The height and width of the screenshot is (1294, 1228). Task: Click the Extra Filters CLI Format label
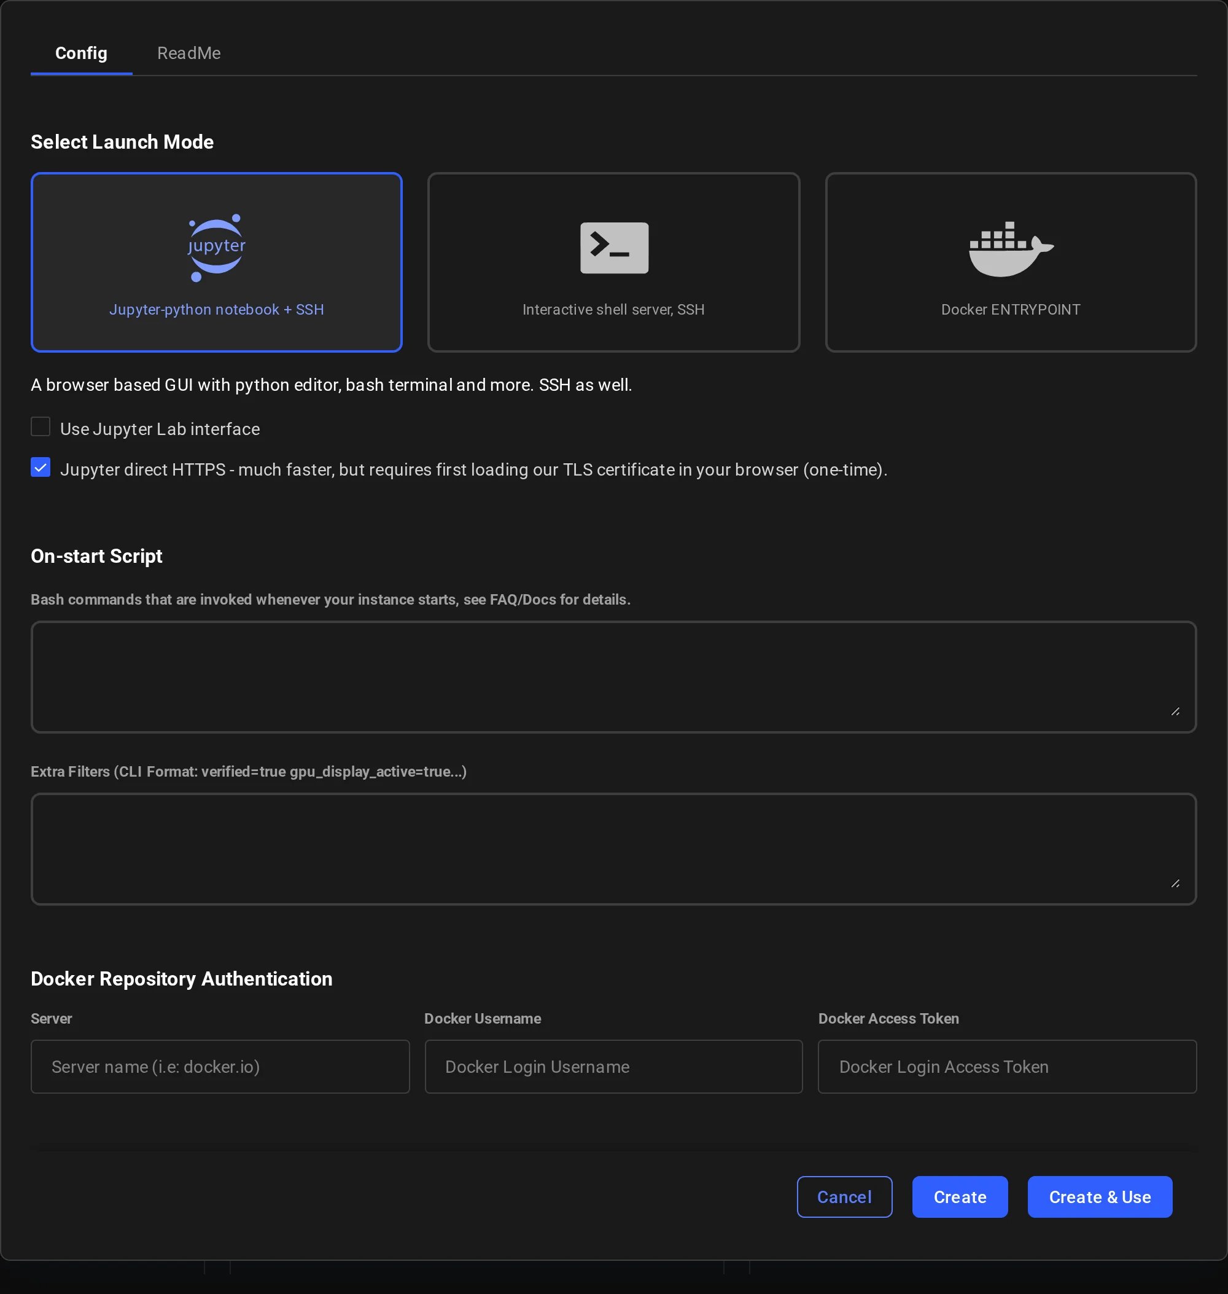pyautogui.click(x=249, y=772)
